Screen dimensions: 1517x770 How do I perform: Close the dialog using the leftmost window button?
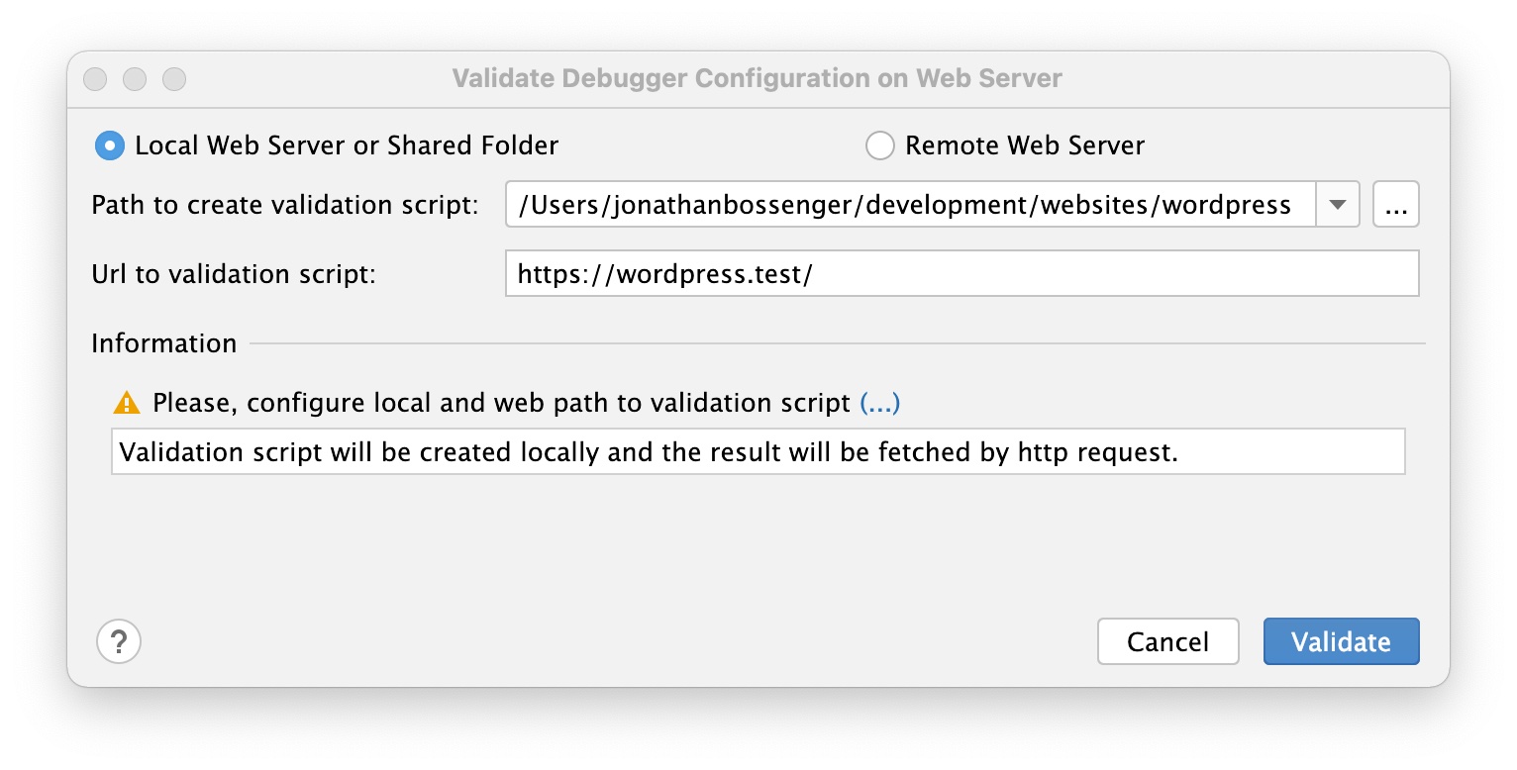pos(95,79)
